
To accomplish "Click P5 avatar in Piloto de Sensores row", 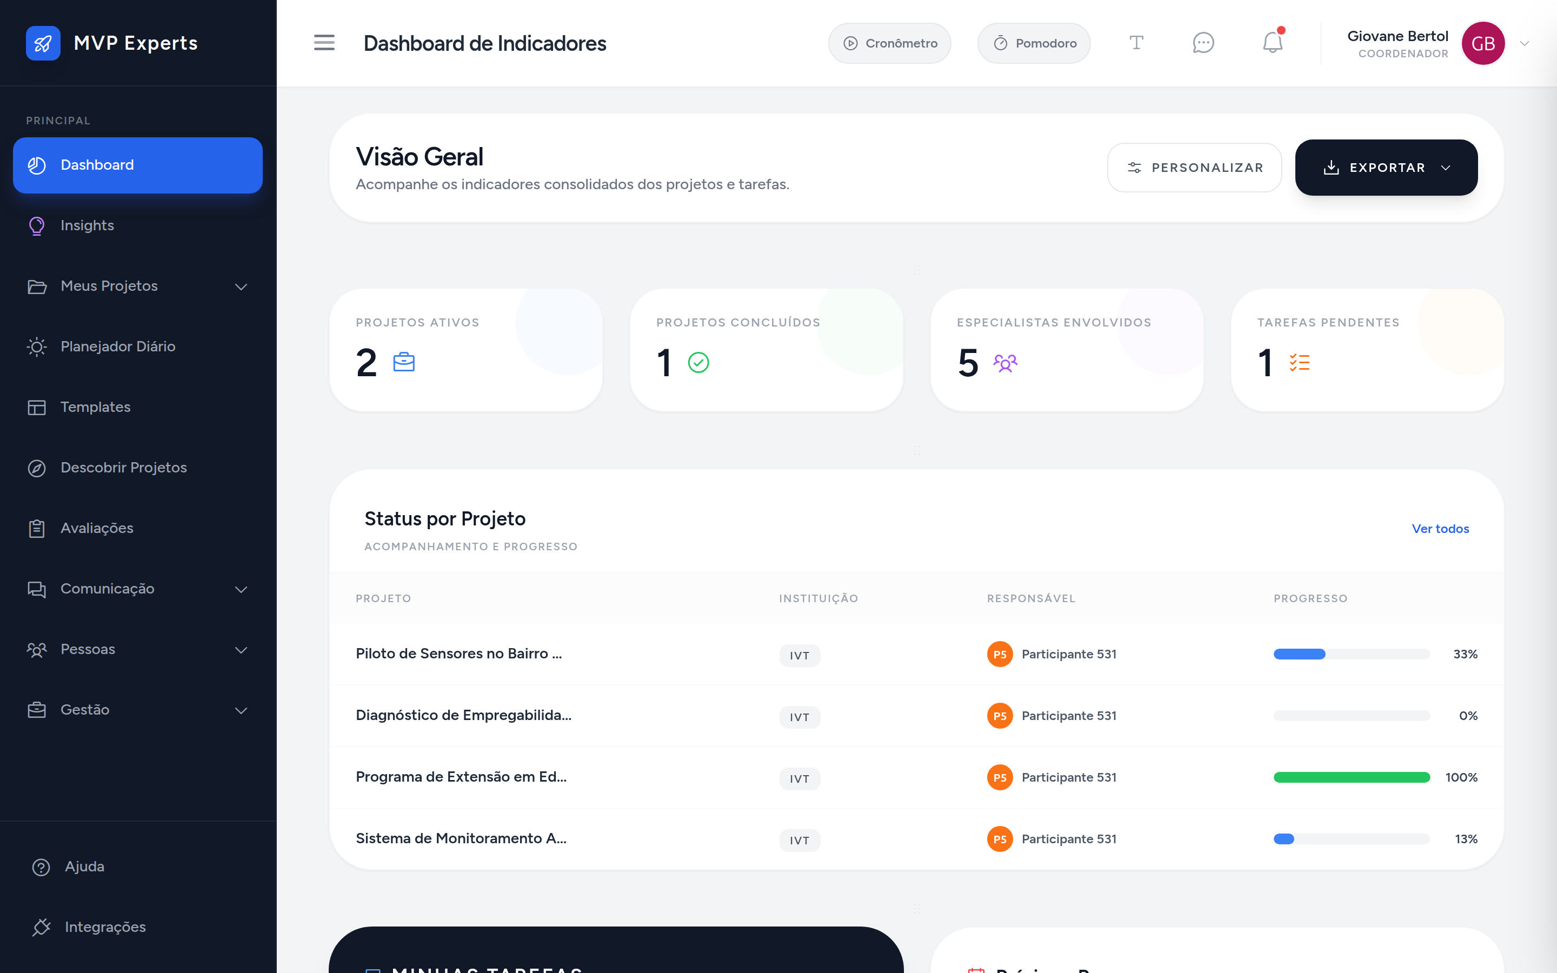I will coord(1000,654).
